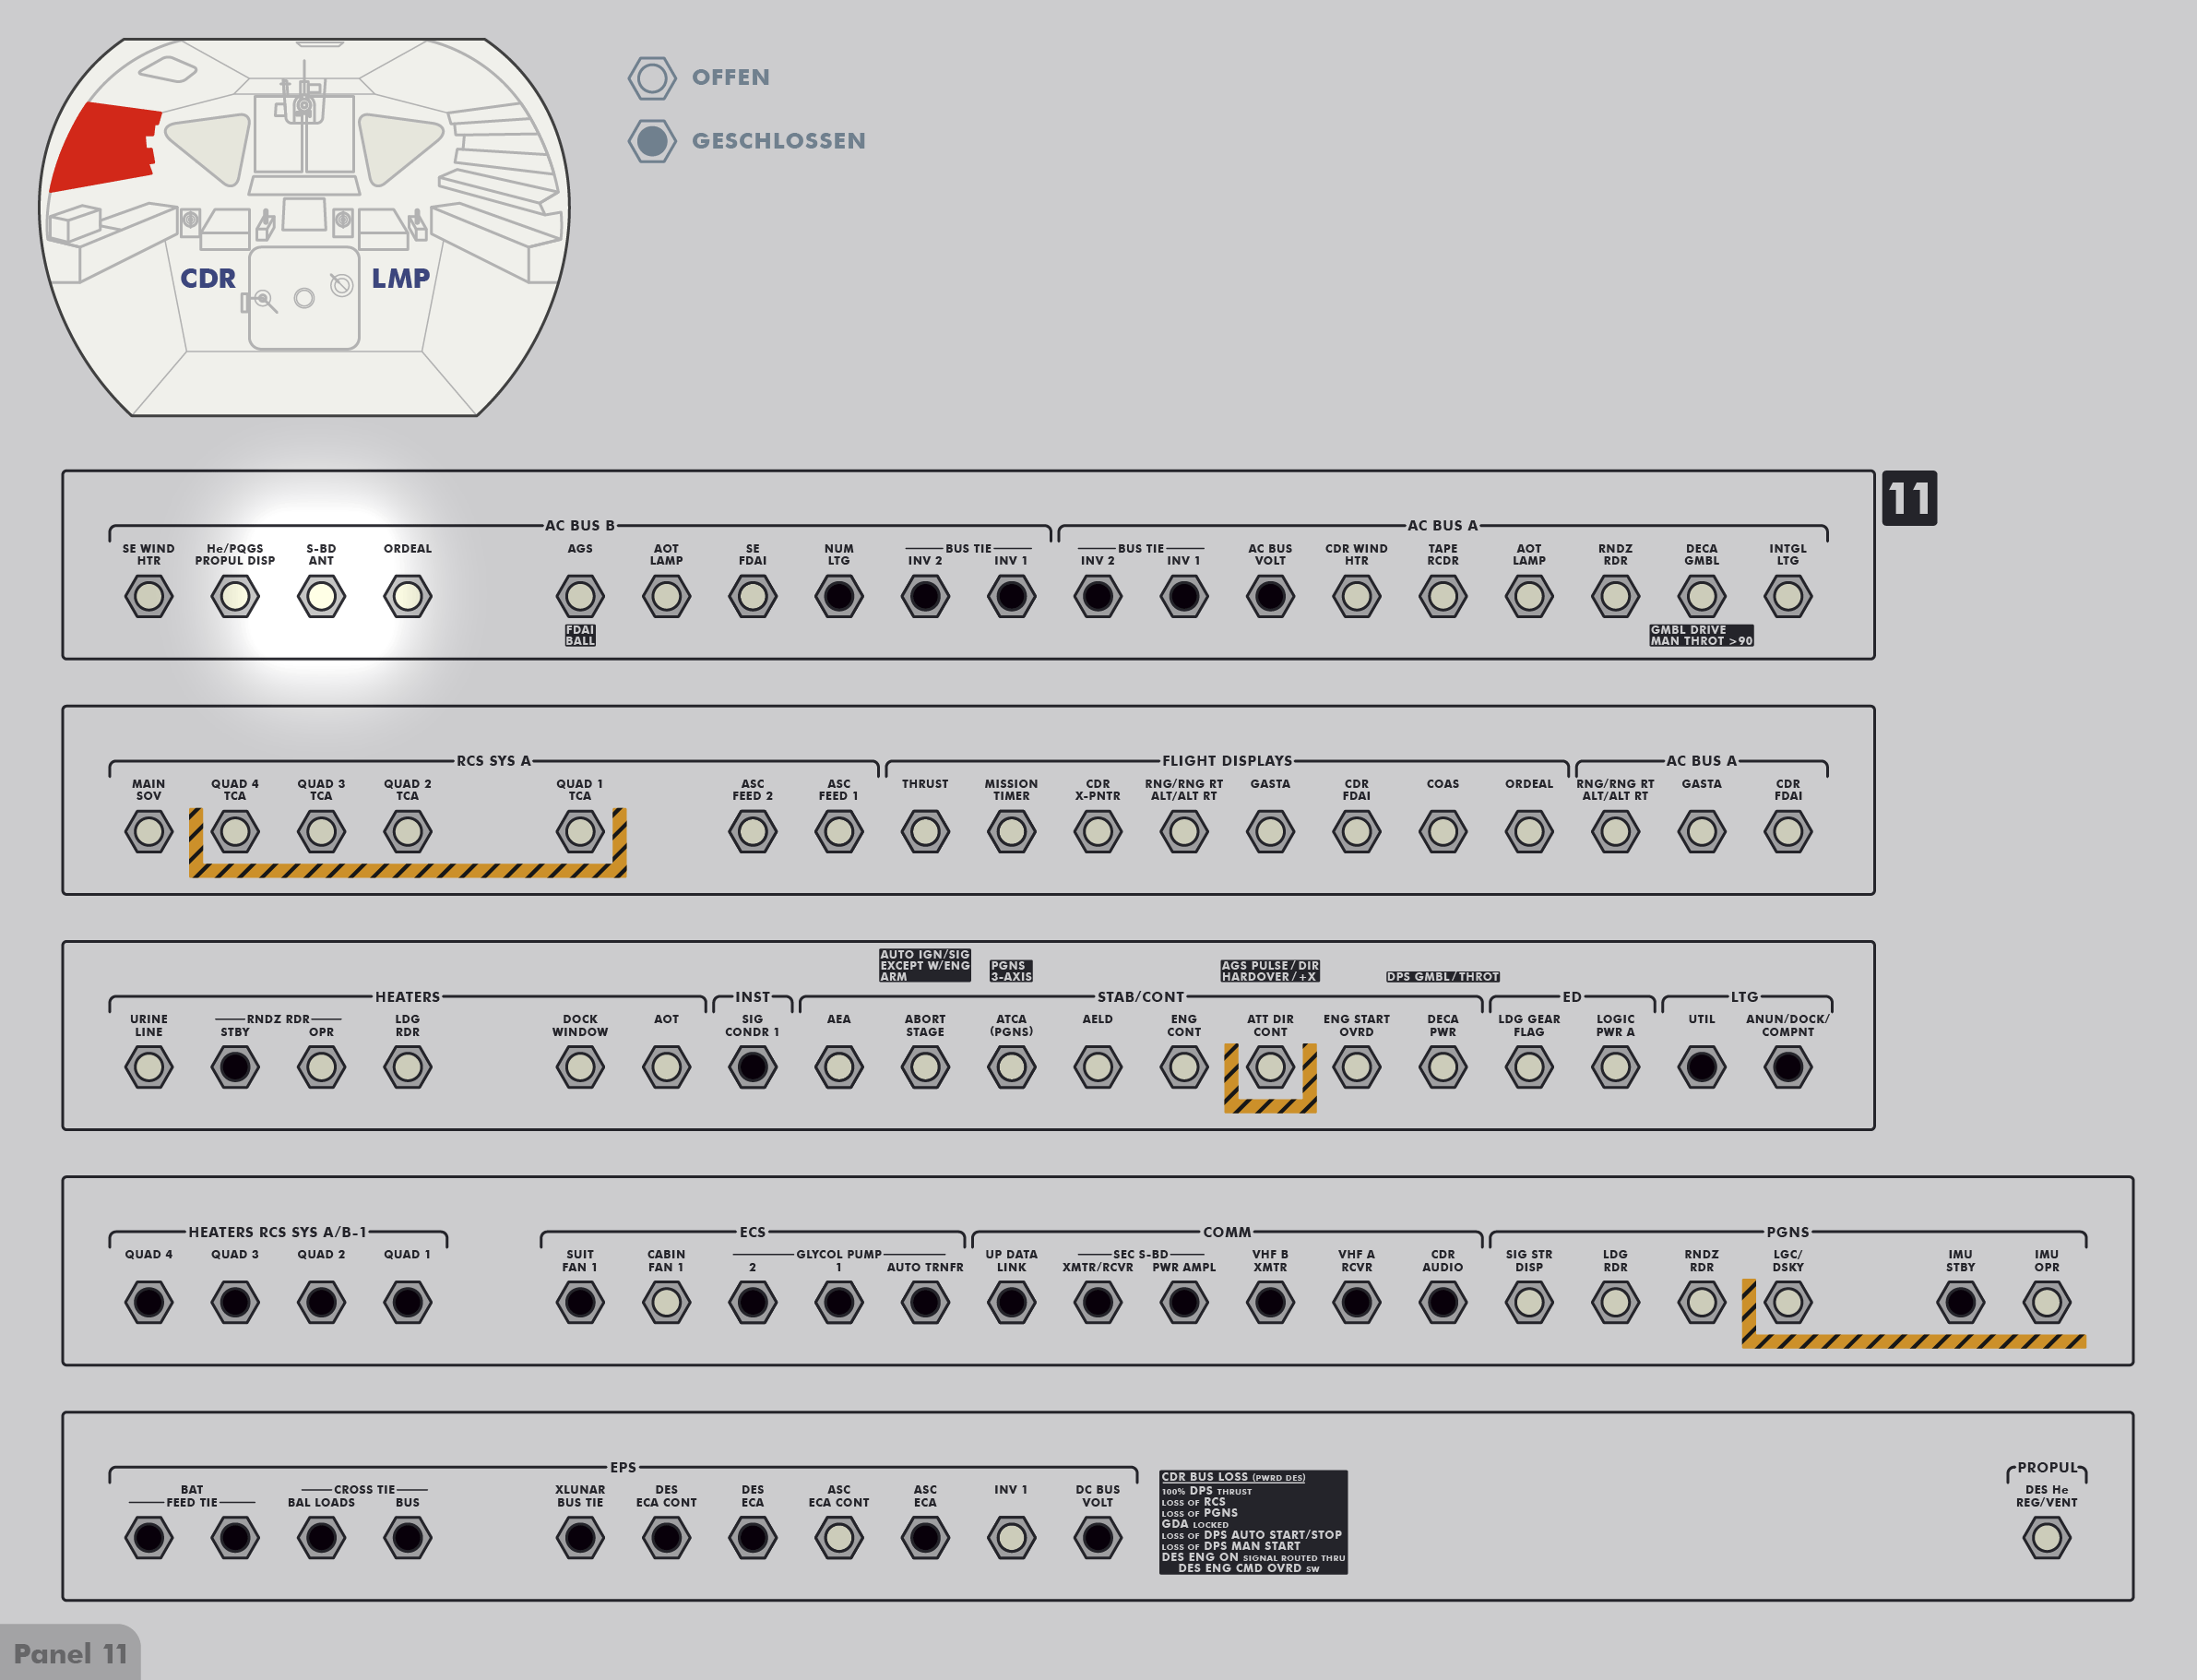The width and height of the screenshot is (2197, 1680).
Task: Click the NUM LTG circuit breaker
Action: pos(838,597)
